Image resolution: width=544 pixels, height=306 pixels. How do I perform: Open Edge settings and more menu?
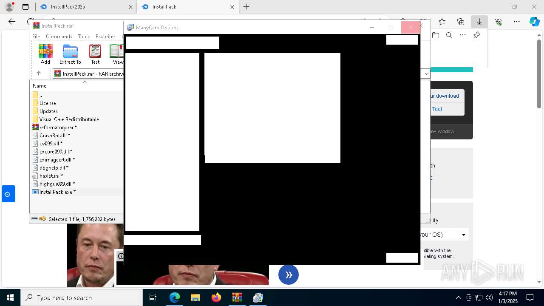517,22
